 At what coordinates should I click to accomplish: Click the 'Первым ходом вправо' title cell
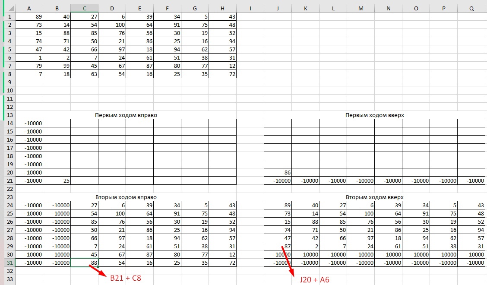(126, 115)
